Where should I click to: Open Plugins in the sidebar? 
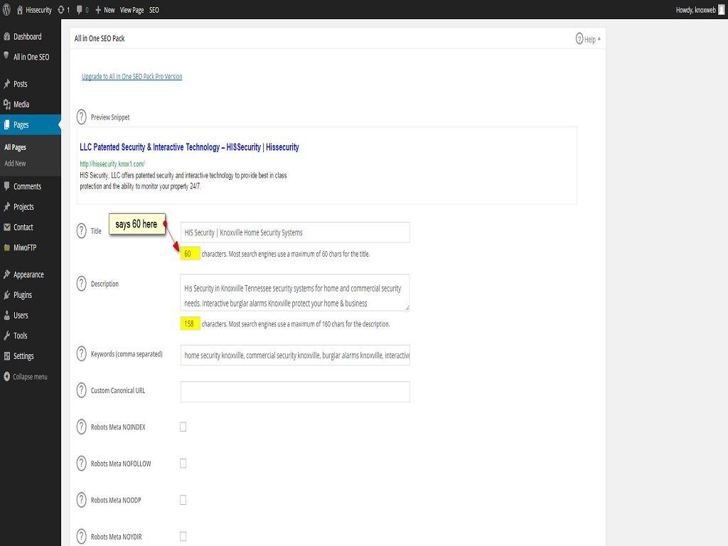pos(30,295)
